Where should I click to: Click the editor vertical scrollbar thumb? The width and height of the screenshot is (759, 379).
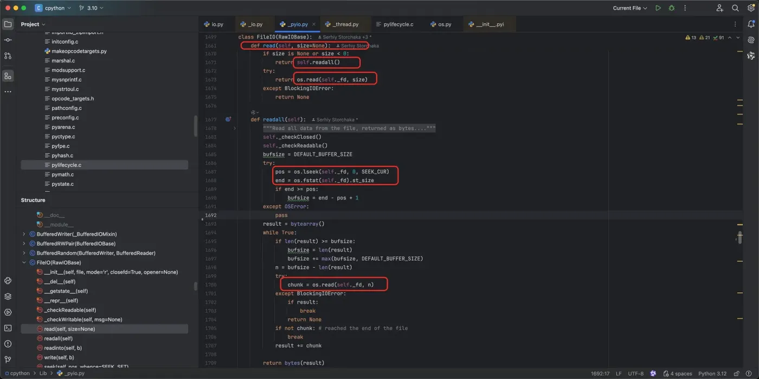pos(739,237)
